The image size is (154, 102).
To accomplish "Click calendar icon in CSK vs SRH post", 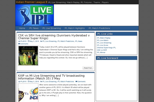I will click(28, 41).
